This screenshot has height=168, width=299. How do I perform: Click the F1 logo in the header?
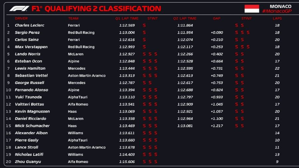pyautogui.click(x=19, y=9)
